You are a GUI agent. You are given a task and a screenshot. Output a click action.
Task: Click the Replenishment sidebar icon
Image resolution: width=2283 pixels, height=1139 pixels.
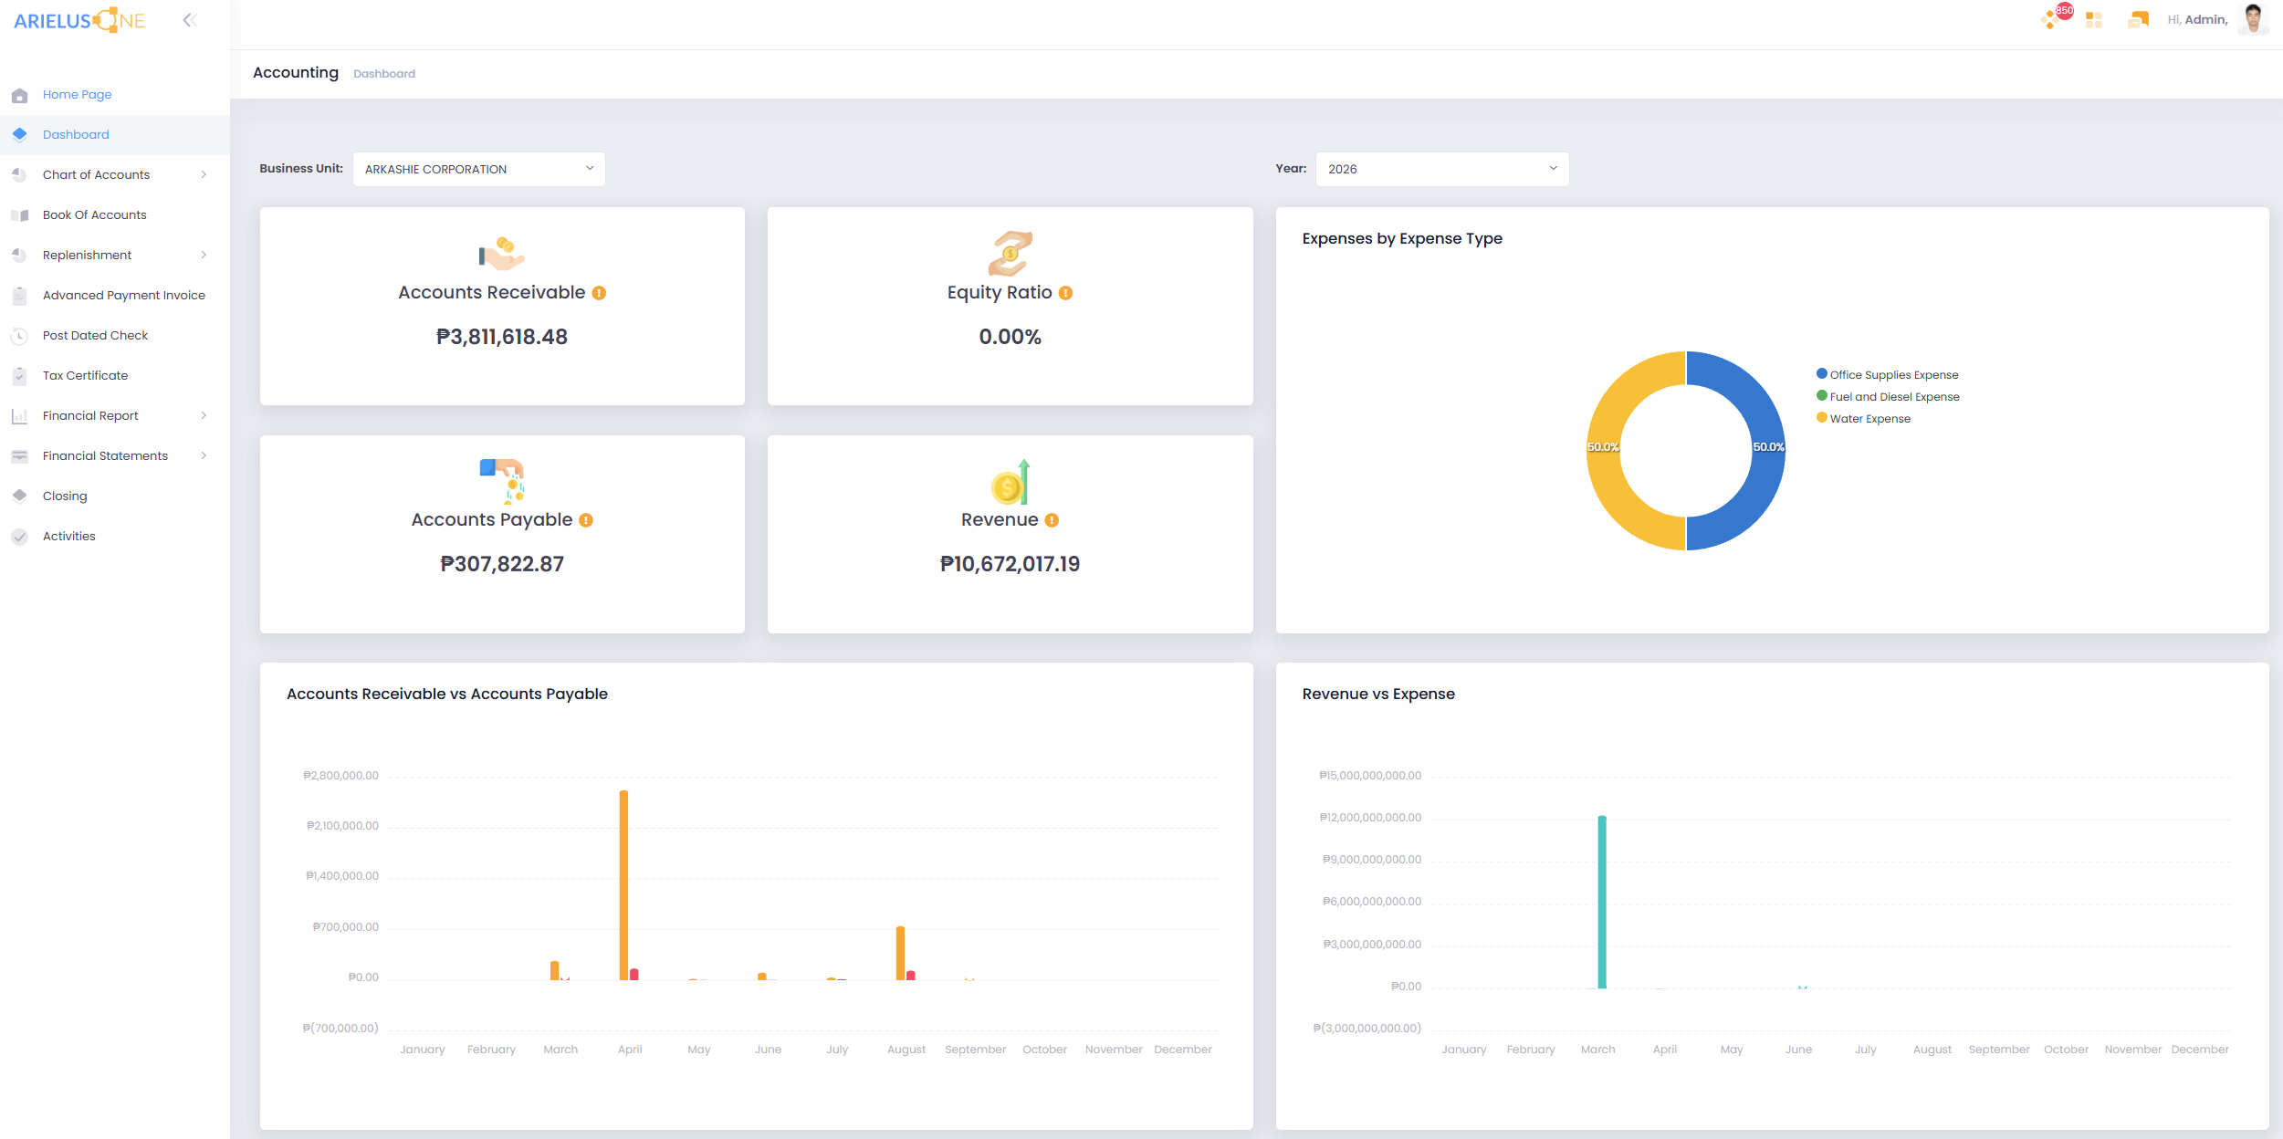click(x=19, y=255)
